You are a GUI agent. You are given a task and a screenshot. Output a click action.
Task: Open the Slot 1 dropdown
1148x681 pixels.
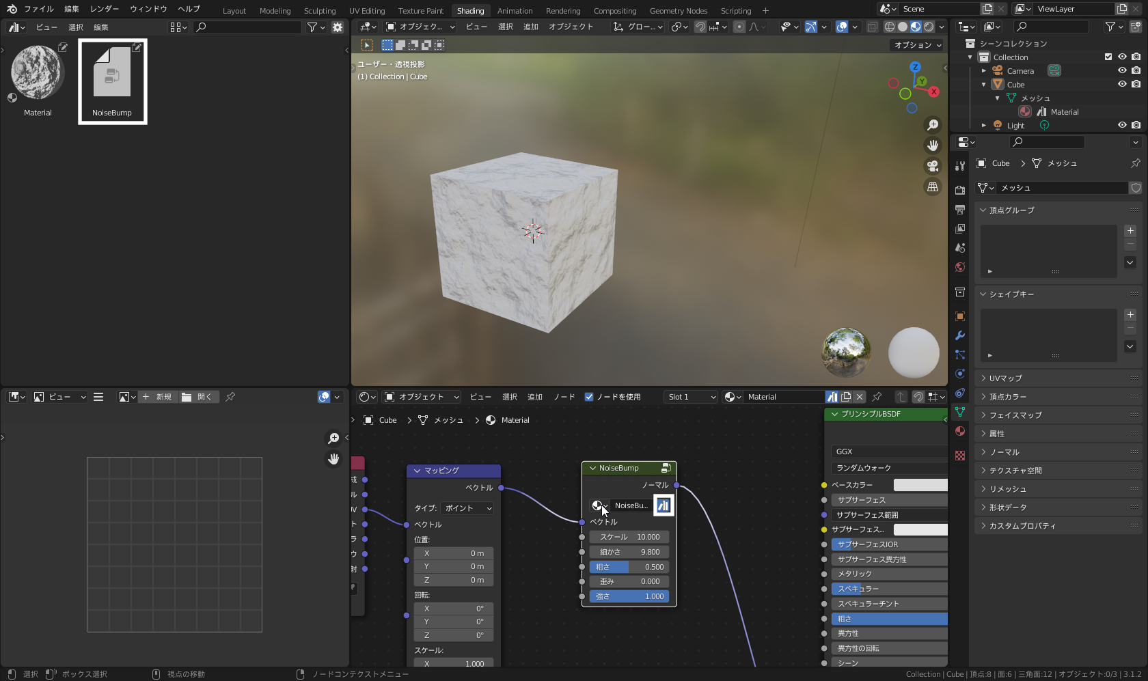point(691,397)
